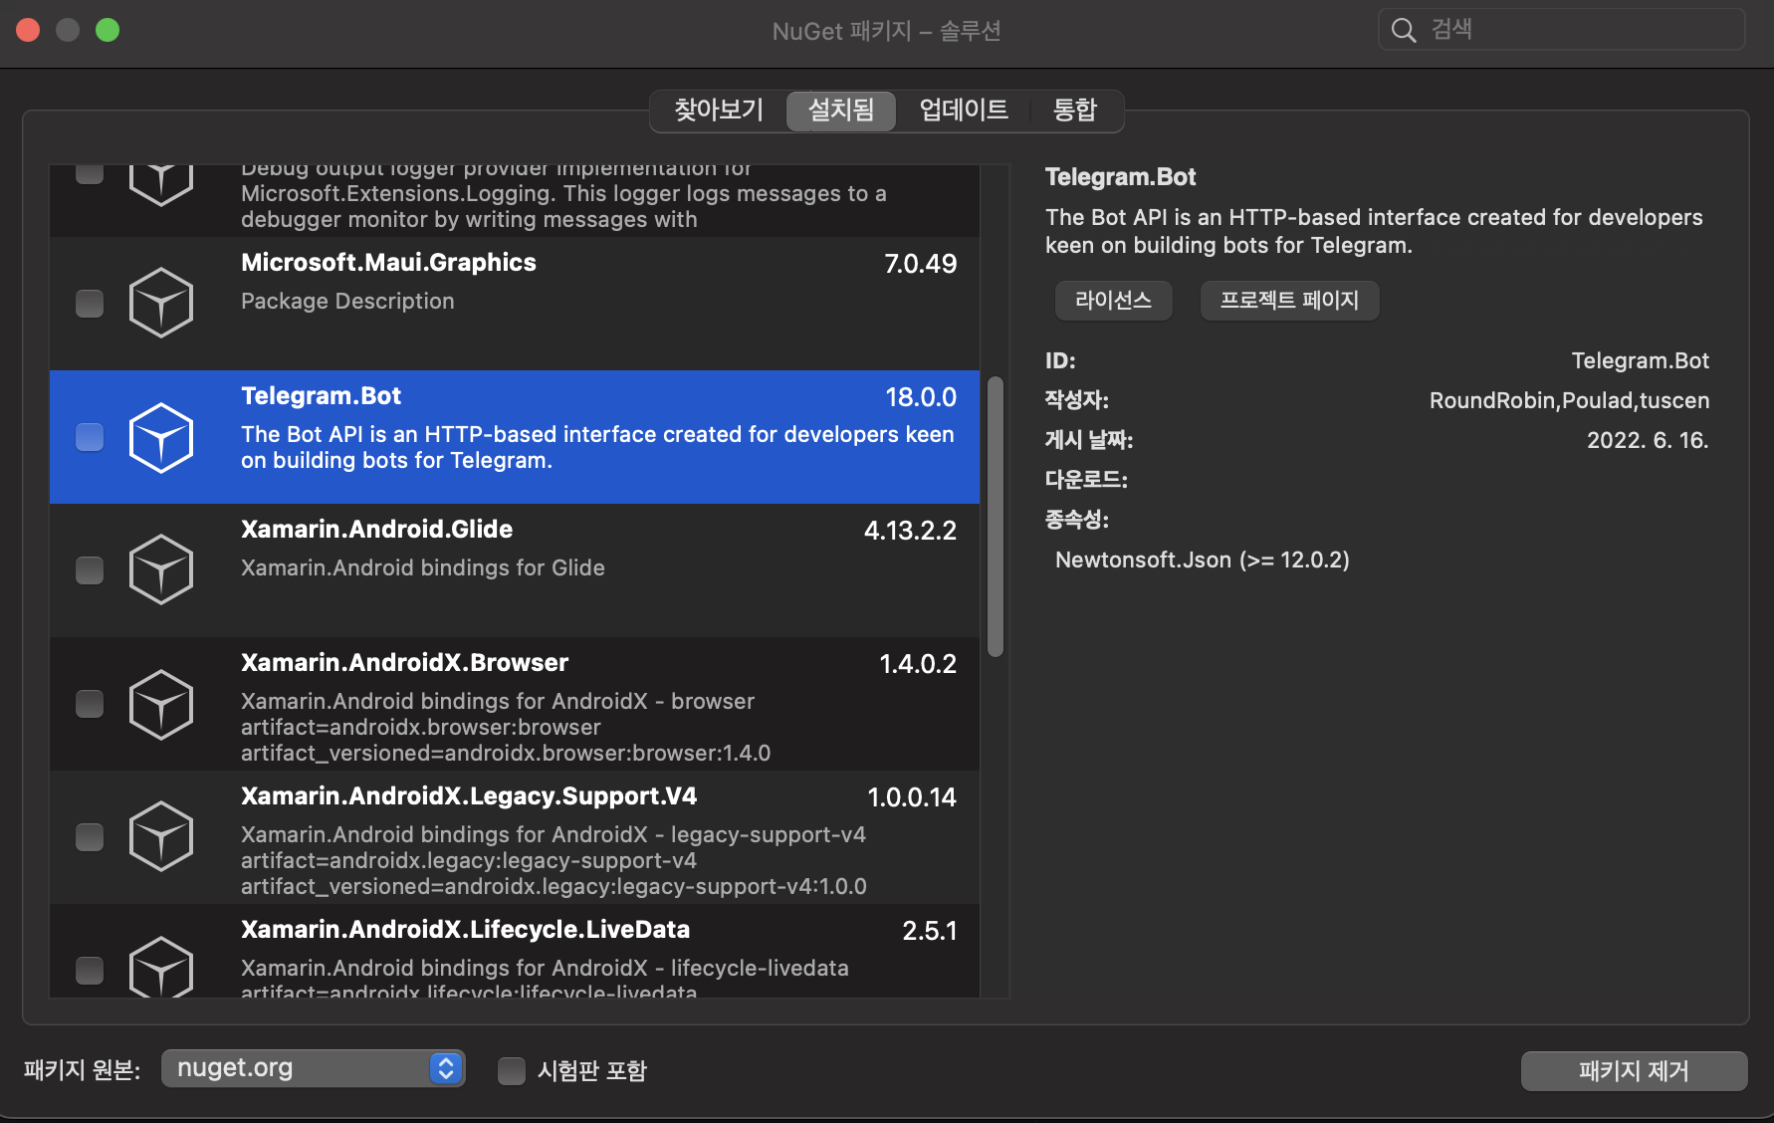Select the Xamarin.Android.Glide package name

pos(376,530)
